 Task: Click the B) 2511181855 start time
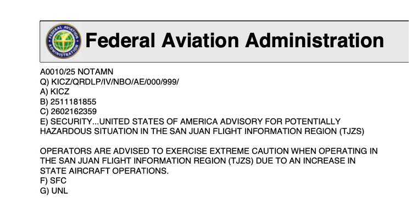click(68, 102)
